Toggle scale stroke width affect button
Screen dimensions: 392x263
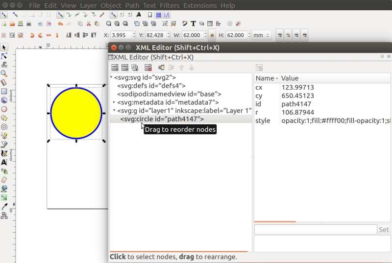coord(280,35)
